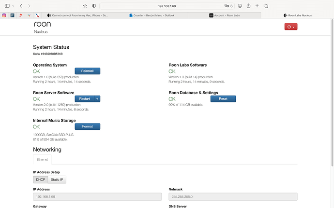Expand the arrow beside Restart button
Image resolution: width=334 pixels, height=208 pixels.
tap(97, 98)
